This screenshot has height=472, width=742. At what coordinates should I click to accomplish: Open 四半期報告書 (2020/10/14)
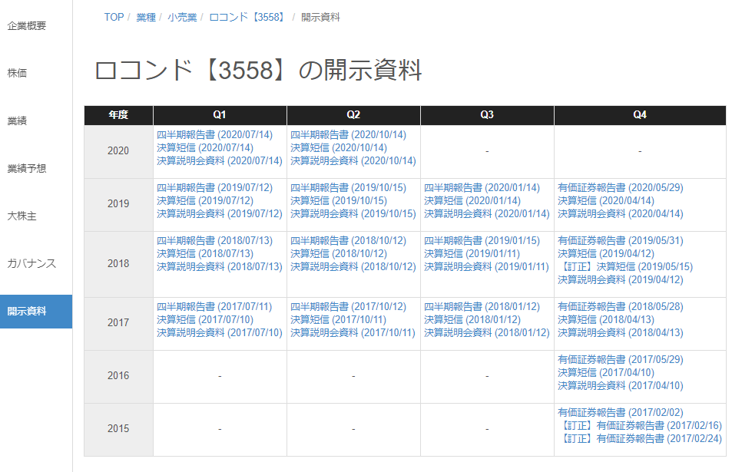click(348, 135)
